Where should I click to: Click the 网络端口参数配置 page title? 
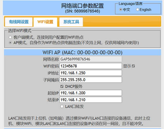(x=83, y=6)
